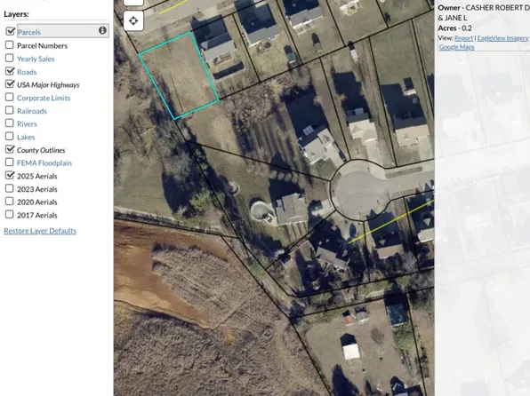Enable the Yearly Sales layer checkbox
530x396 pixels.
[10, 58]
